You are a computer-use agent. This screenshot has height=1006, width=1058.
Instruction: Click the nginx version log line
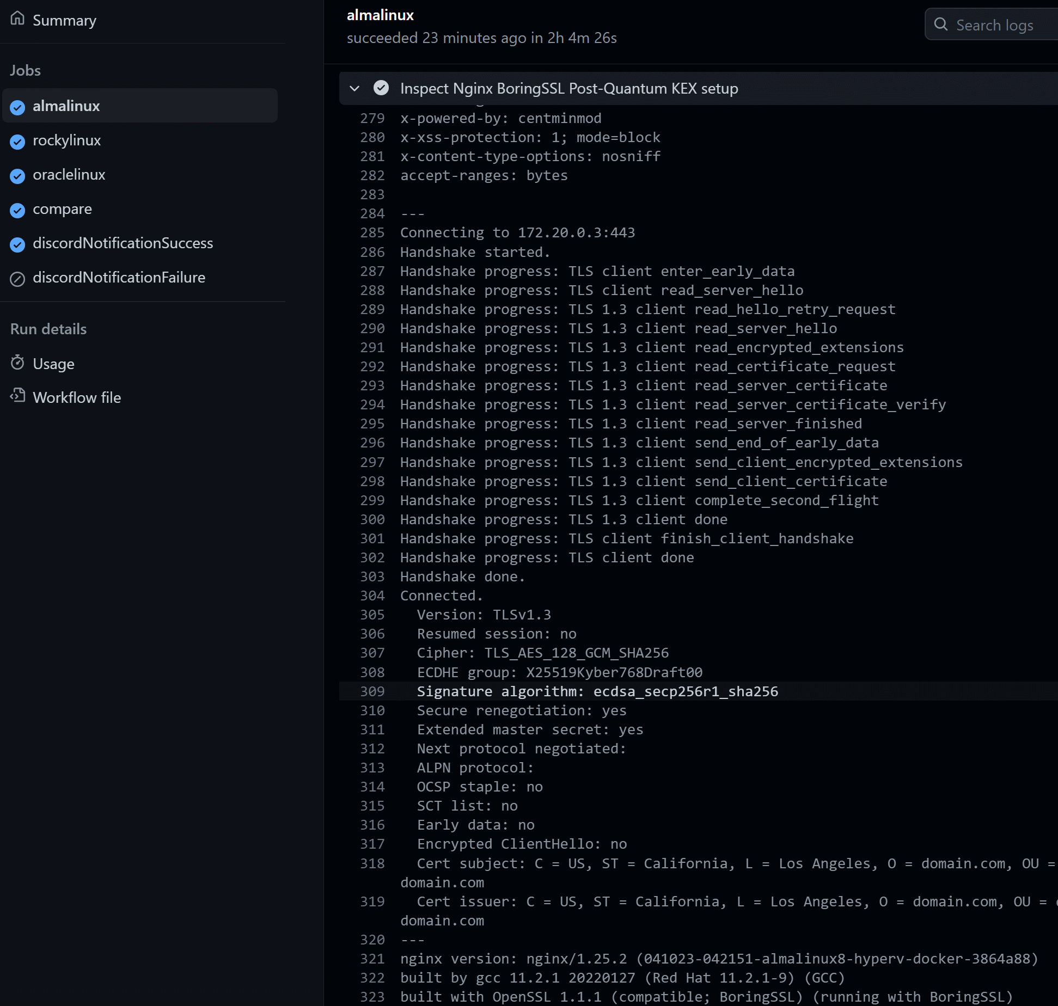tap(719, 959)
